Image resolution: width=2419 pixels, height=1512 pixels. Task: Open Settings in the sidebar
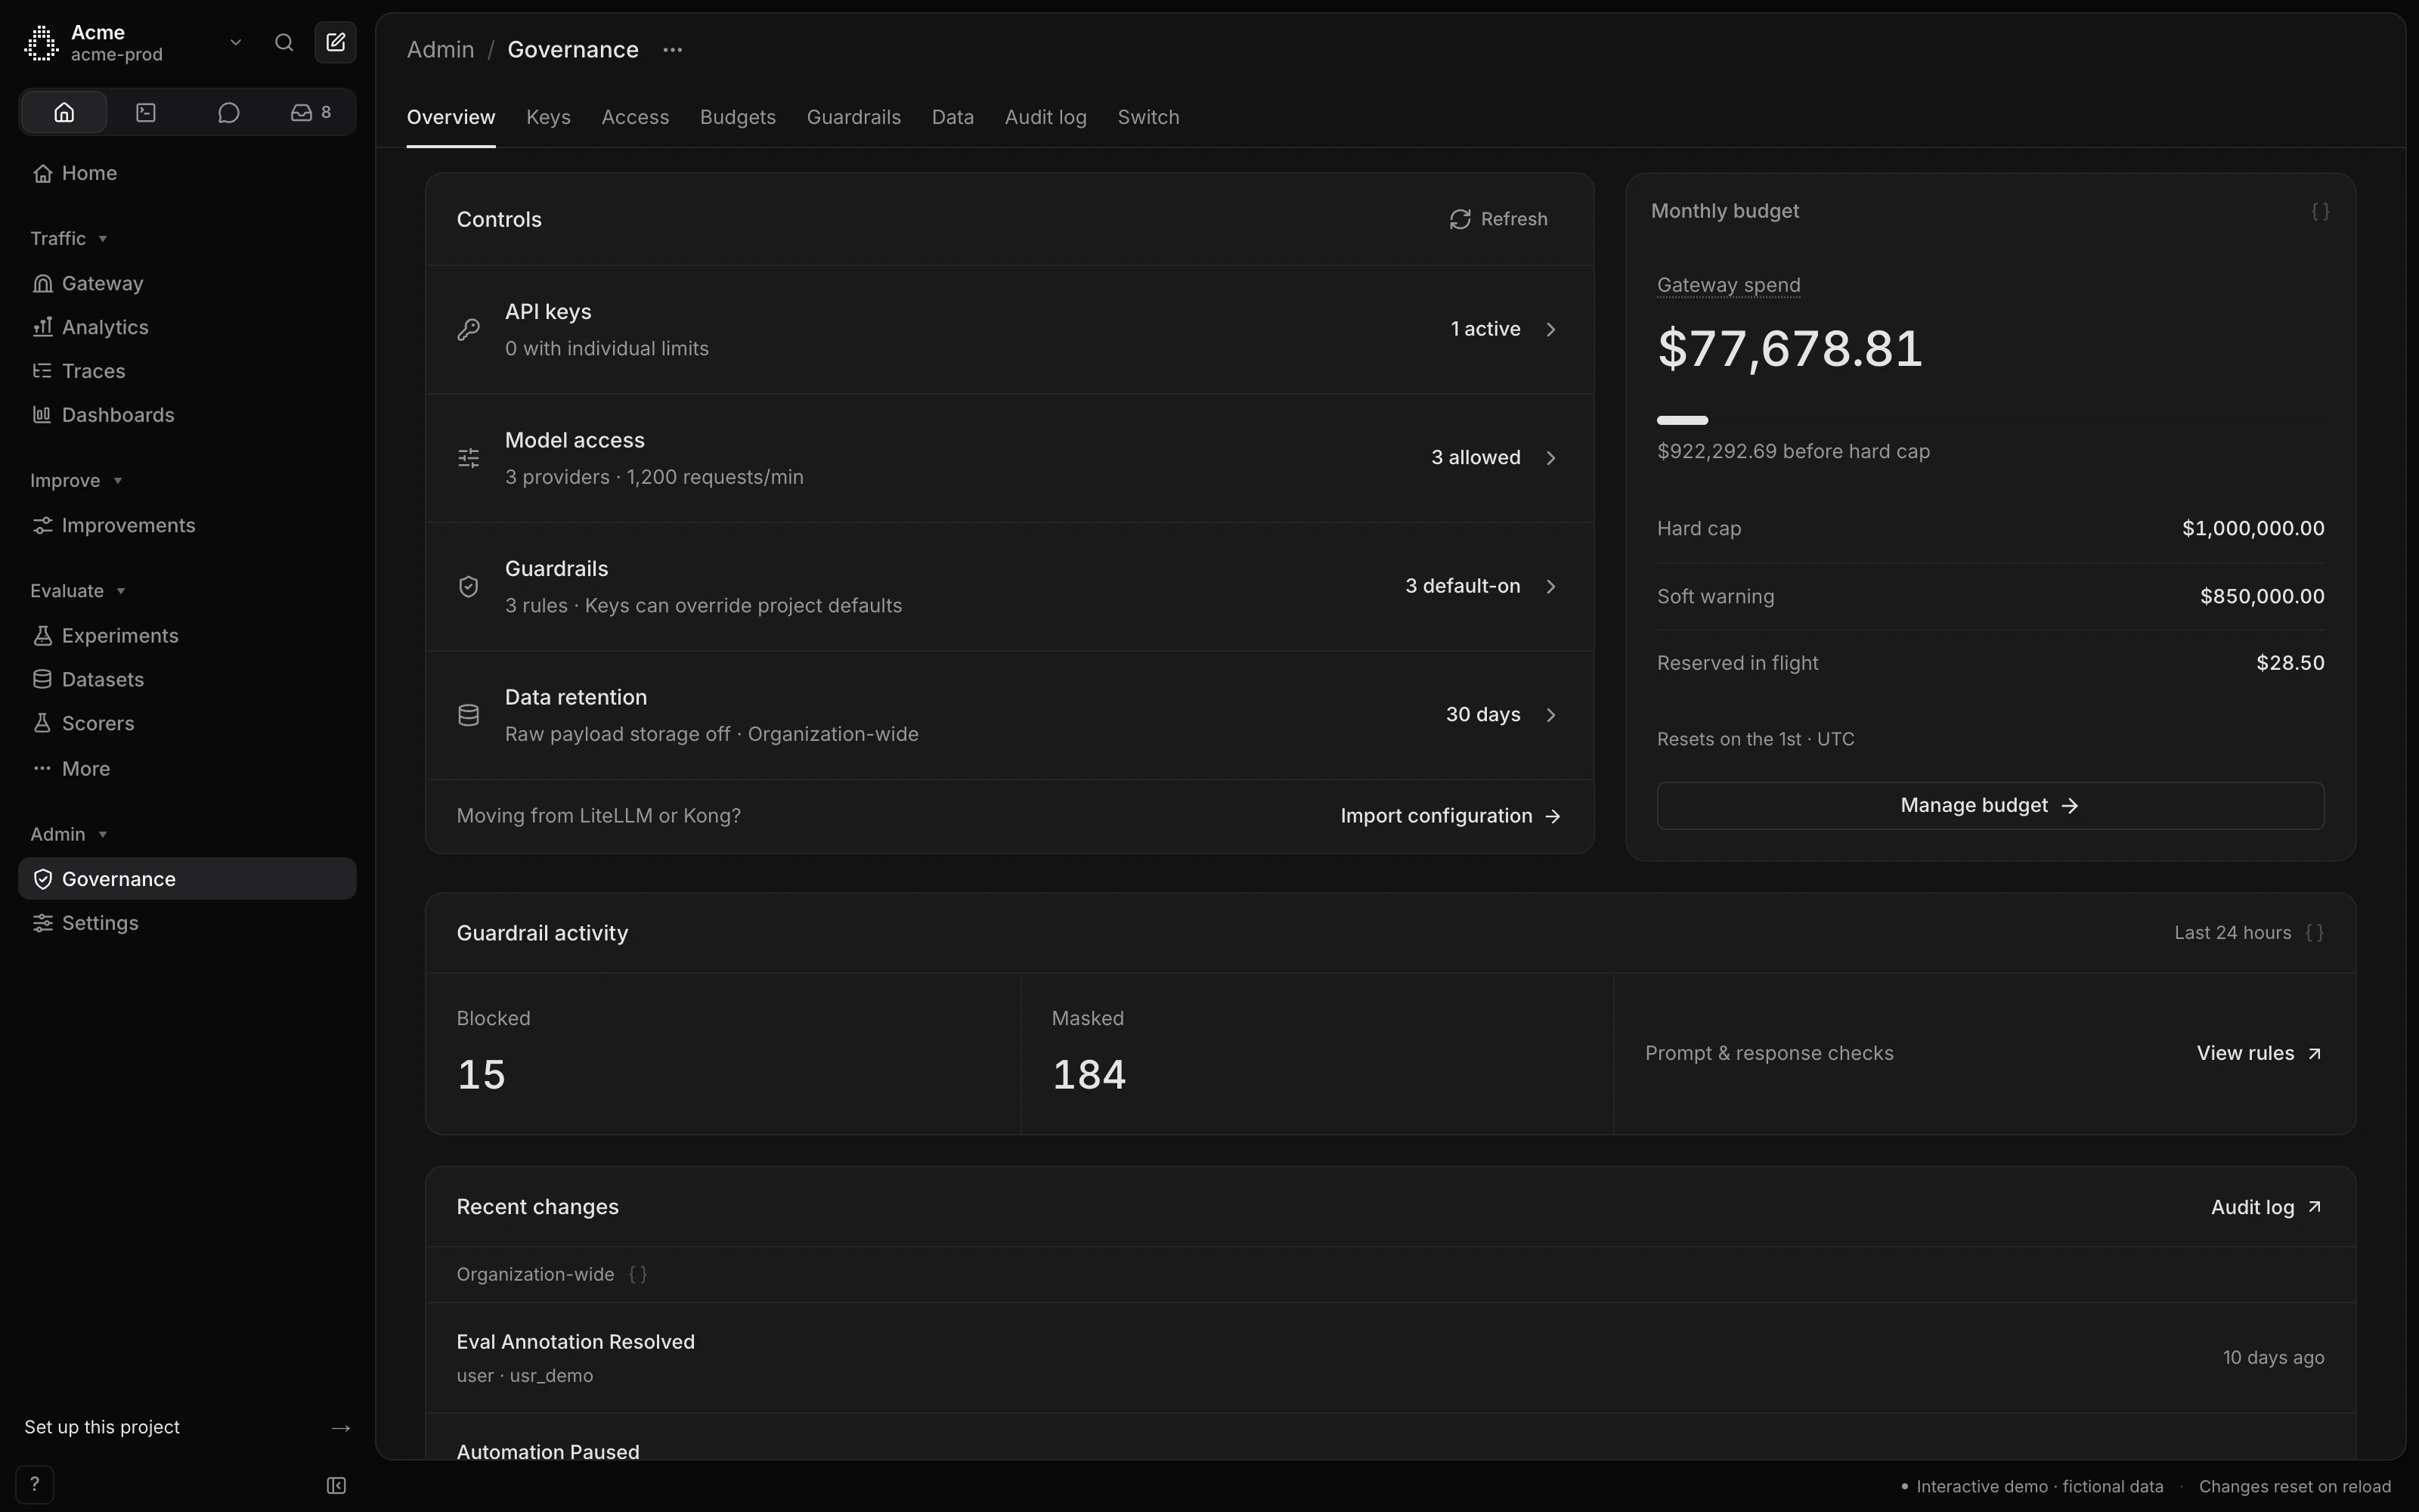(x=187, y=923)
